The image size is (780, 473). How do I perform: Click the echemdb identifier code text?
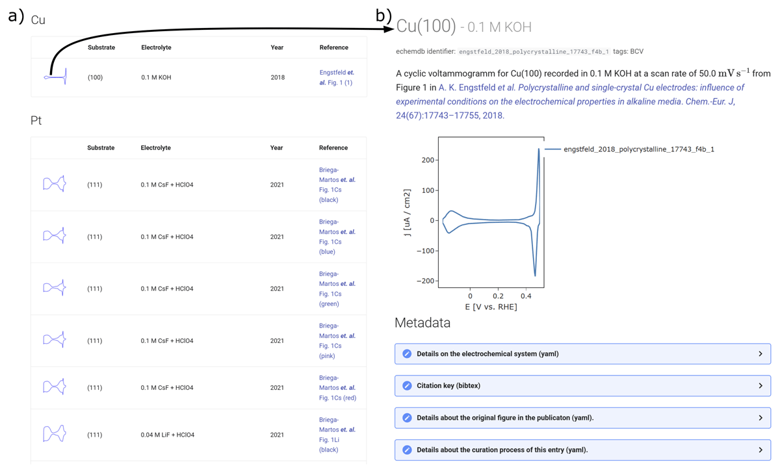[x=534, y=51]
